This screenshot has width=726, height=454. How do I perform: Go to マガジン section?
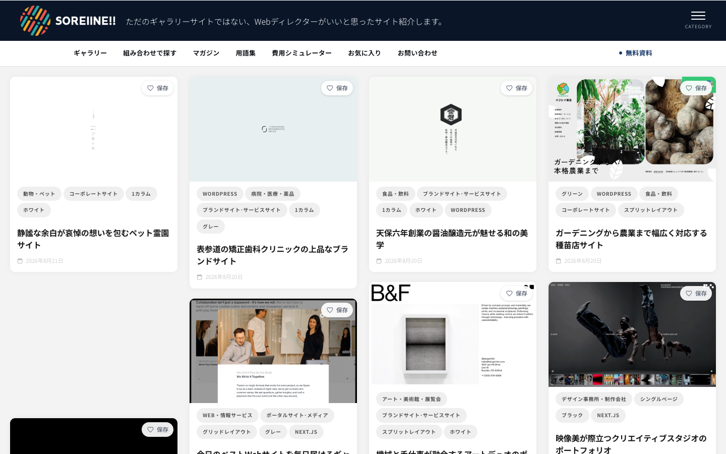tap(206, 53)
